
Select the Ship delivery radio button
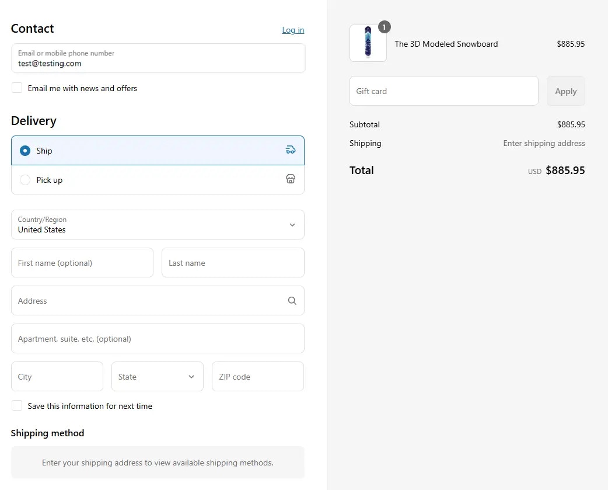coord(25,151)
